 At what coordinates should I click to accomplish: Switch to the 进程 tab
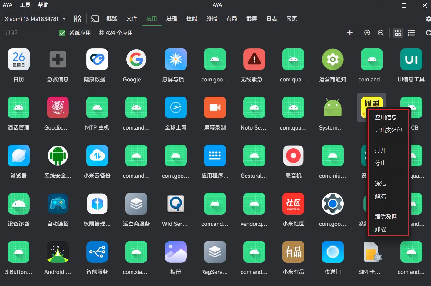point(172,18)
